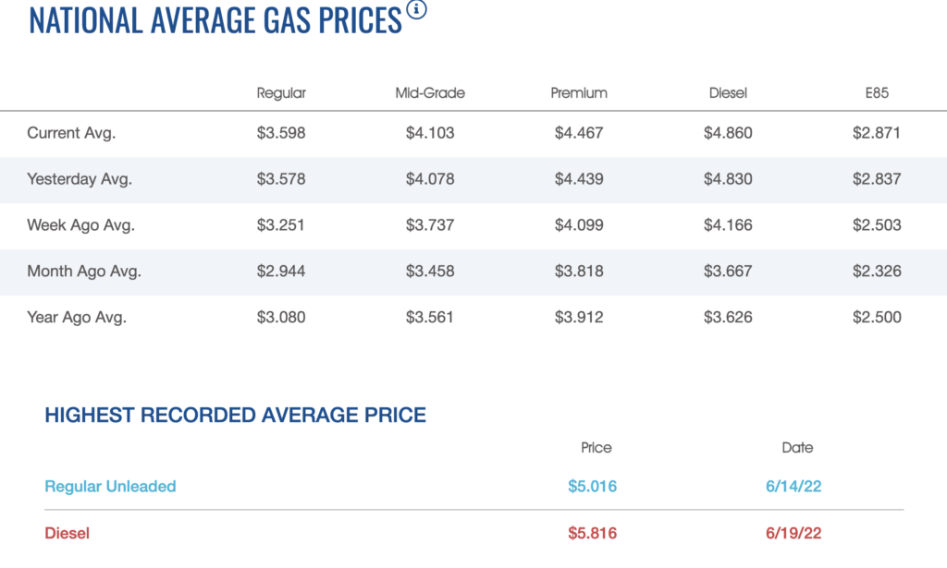Select the Year Ago Avg. row label
This screenshot has height=568, width=947.
click(x=77, y=318)
